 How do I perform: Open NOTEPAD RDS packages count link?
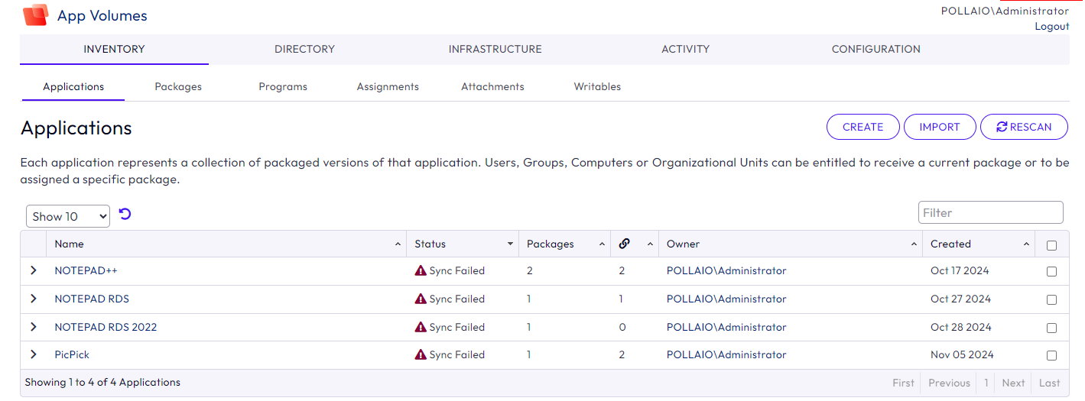pyautogui.click(x=529, y=299)
